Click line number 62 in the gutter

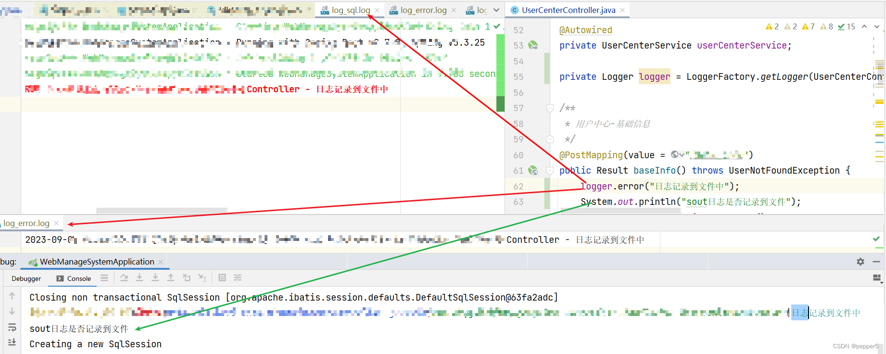point(518,186)
